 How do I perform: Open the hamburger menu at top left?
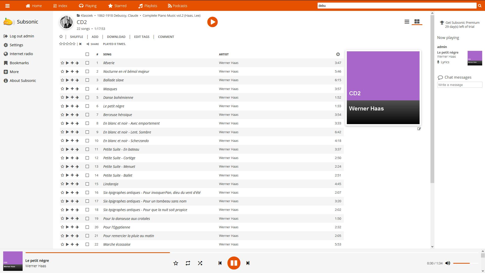coord(7,6)
